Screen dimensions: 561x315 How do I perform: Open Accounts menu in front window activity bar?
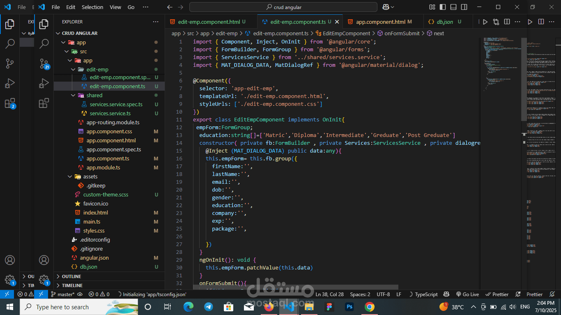pos(44,260)
